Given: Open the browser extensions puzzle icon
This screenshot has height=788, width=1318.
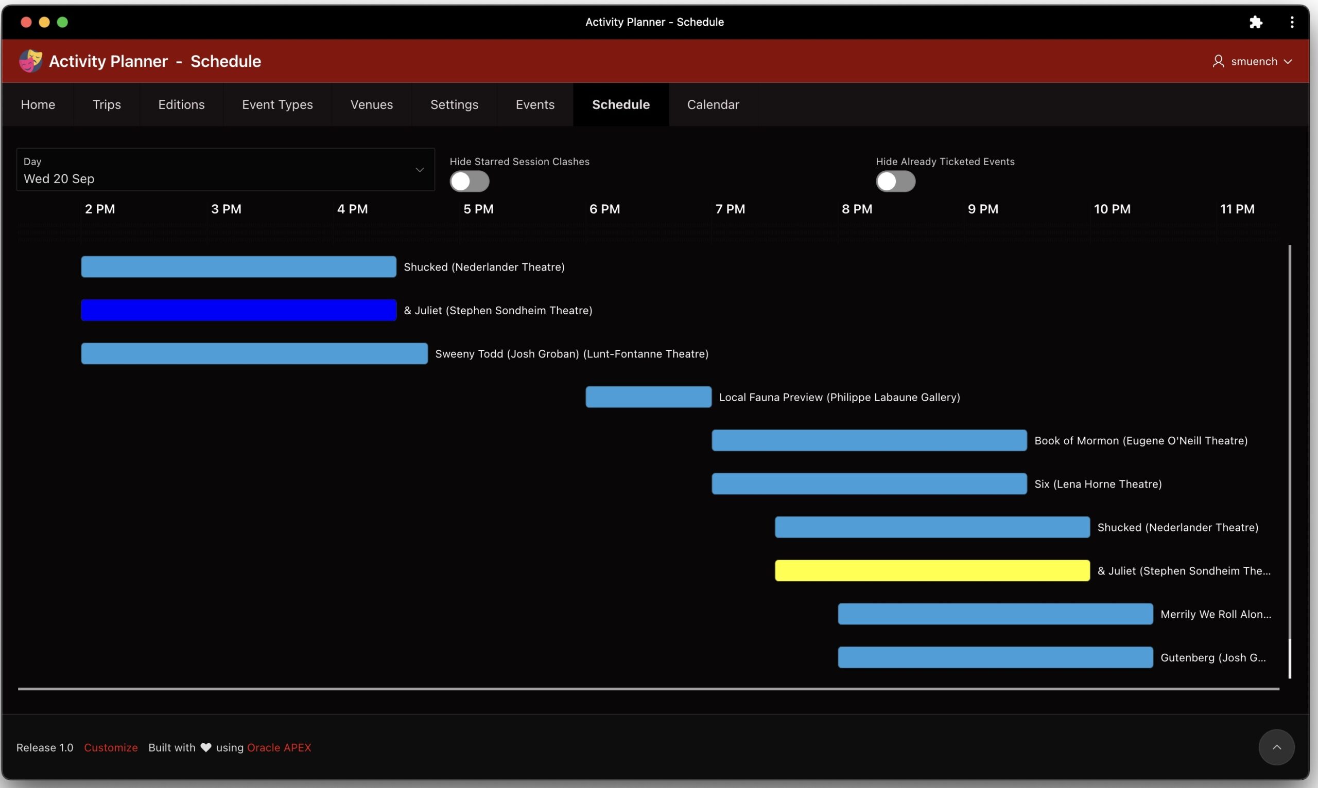Looking at the screenshot, I should 1256,22.
